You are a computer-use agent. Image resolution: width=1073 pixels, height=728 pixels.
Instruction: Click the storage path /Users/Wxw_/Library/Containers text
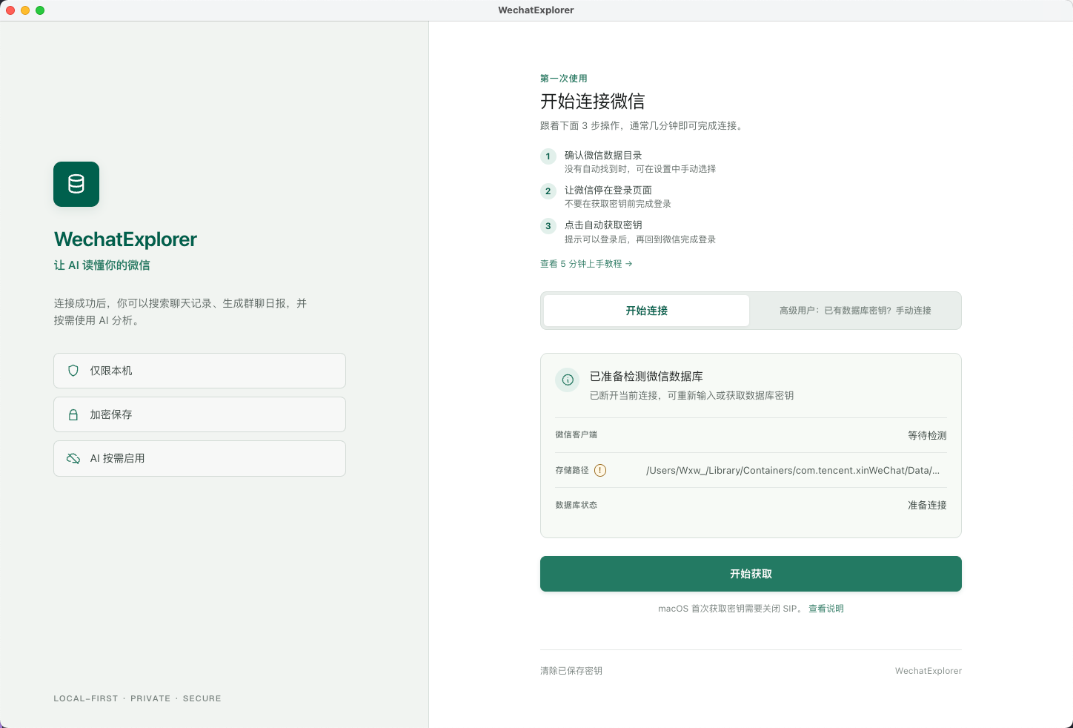[793, 470]
